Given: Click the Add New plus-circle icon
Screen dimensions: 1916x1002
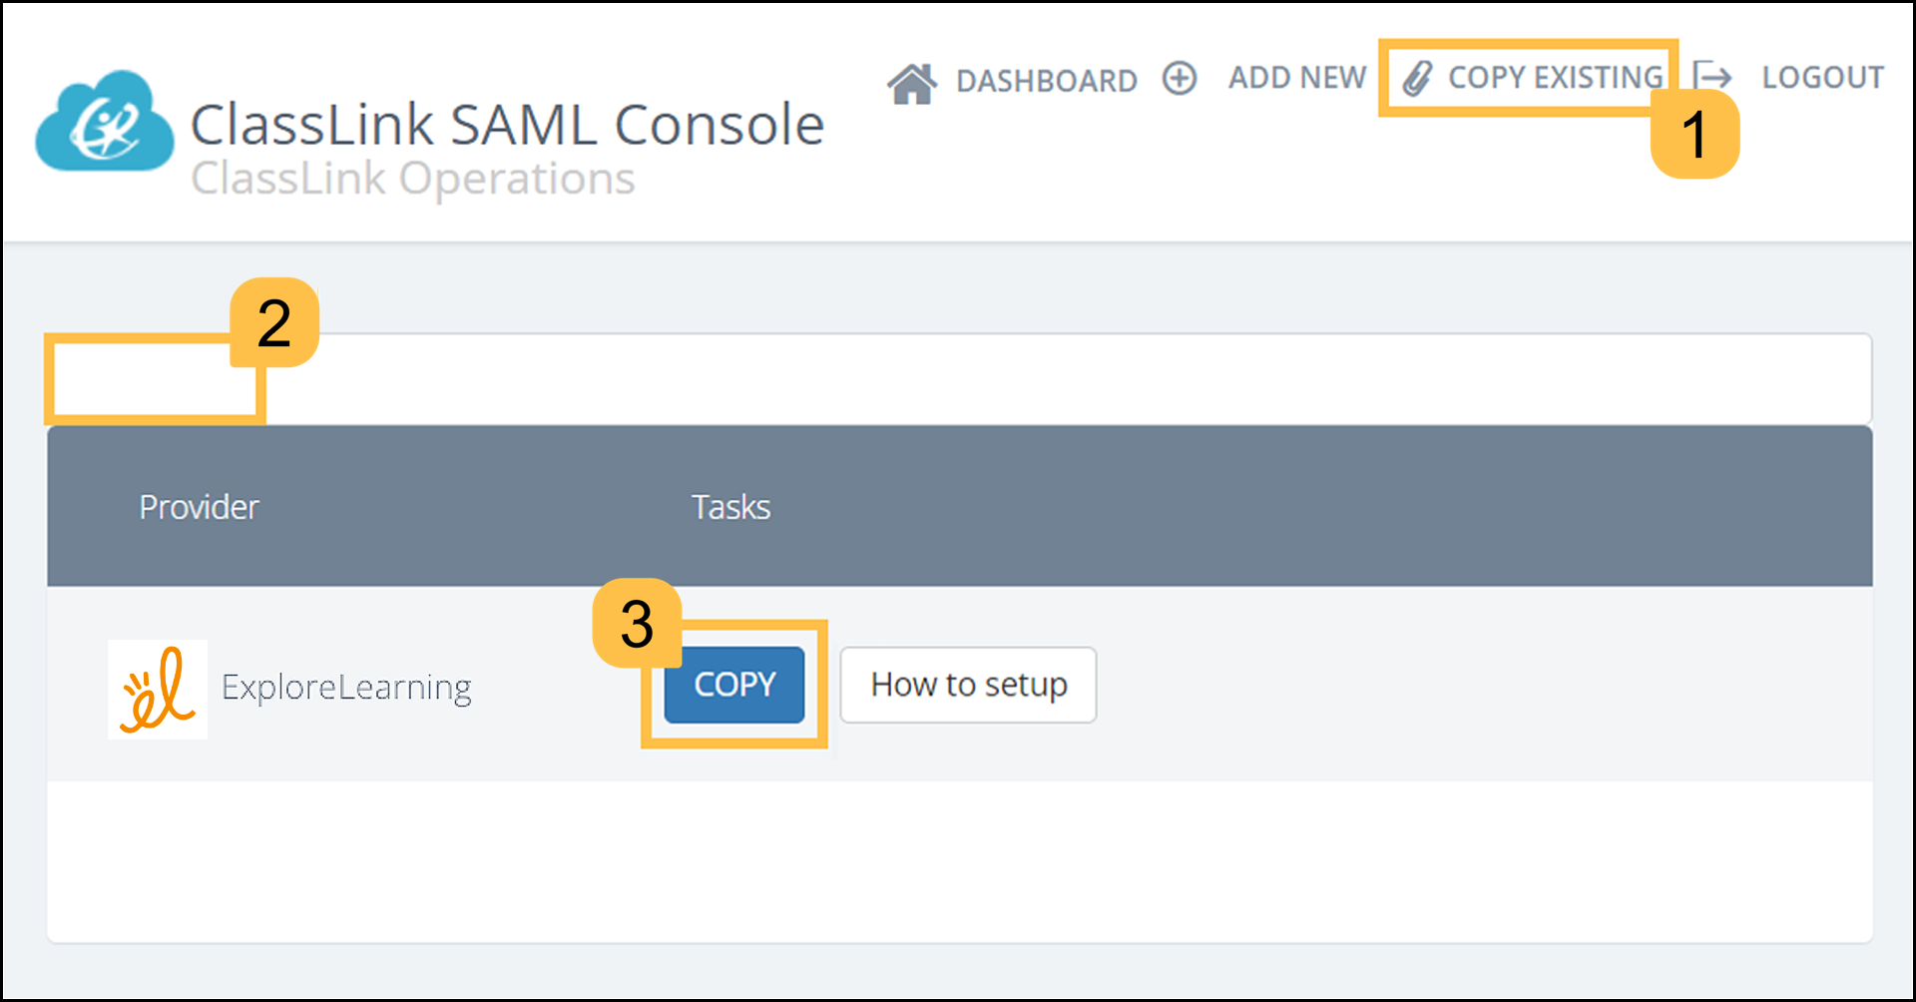Looking at the screenshot, I should coord(1180,78).
